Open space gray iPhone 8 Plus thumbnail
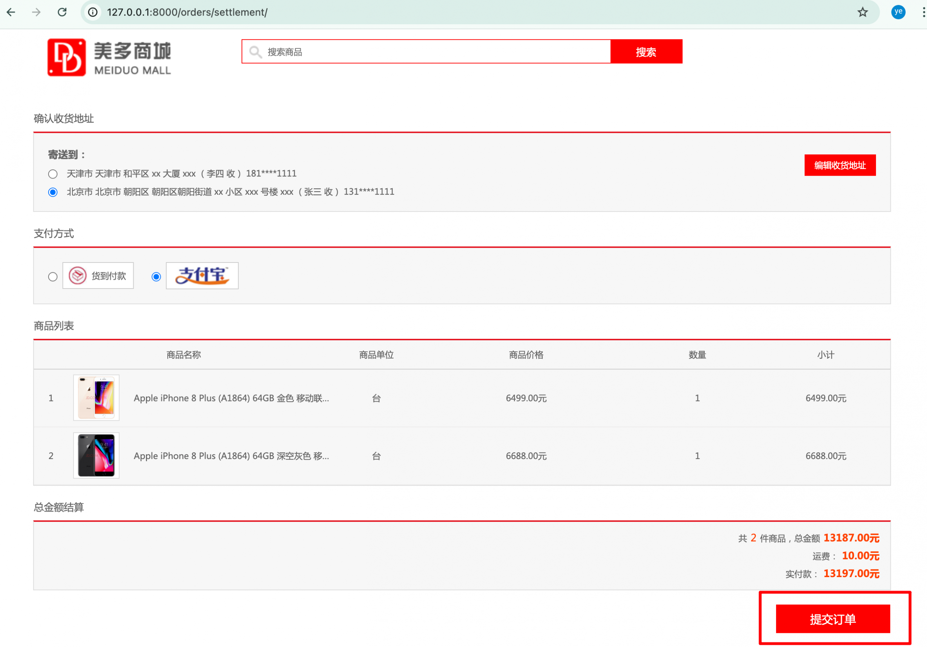This screenshot has height=647, width=927. 96,456
